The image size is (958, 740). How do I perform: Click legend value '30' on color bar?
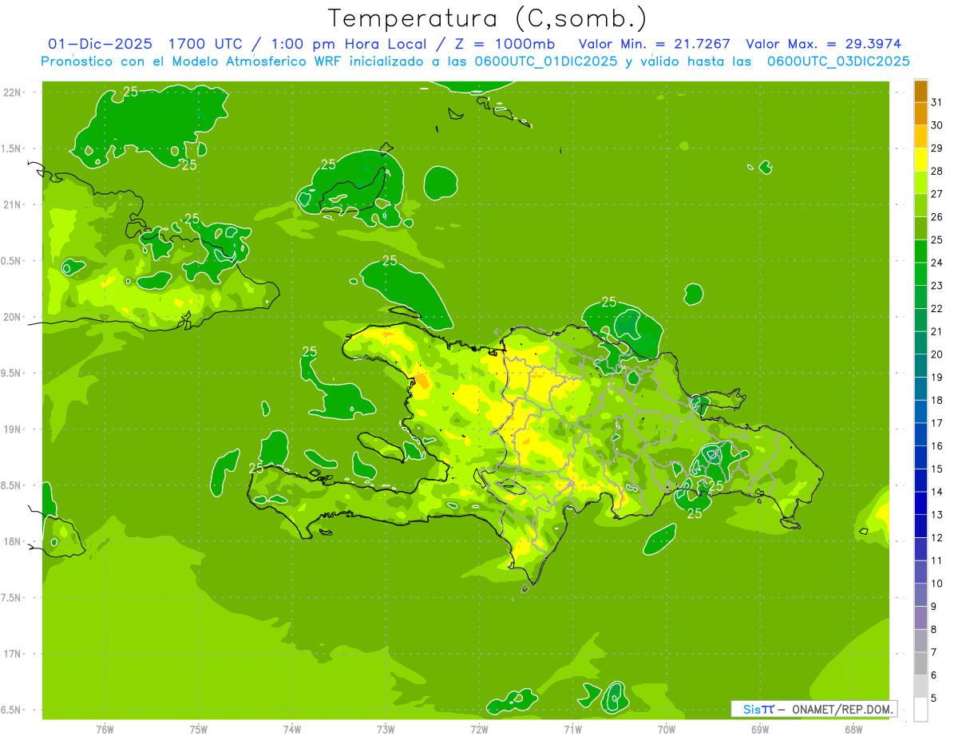click(x=936, y=125)
